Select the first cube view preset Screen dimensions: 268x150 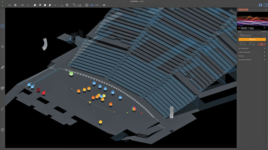coord(35,5)
